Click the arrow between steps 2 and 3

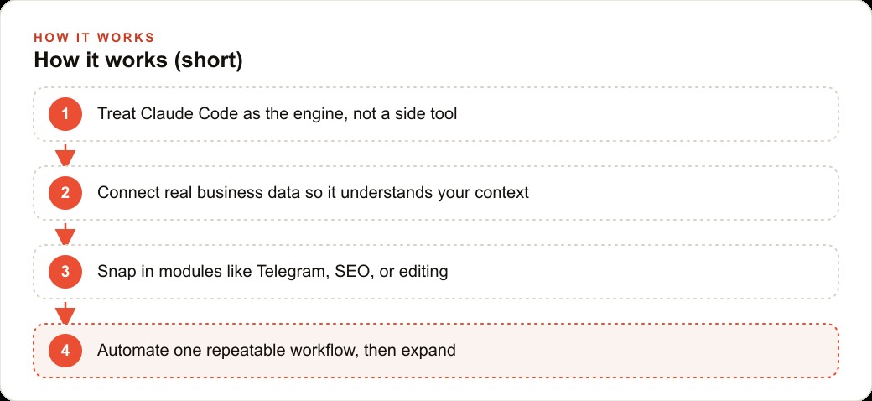(x=65, y=233)
